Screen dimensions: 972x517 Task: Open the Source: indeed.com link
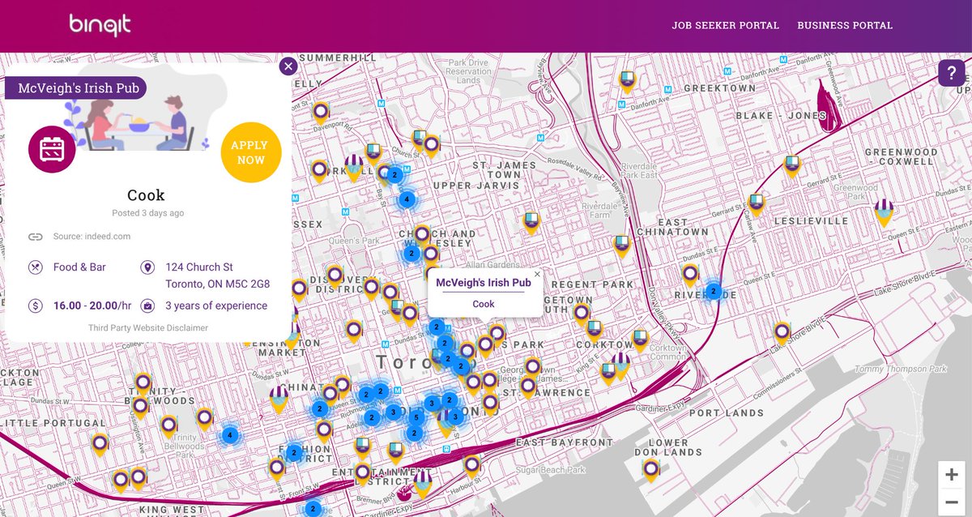coord(92,237)
